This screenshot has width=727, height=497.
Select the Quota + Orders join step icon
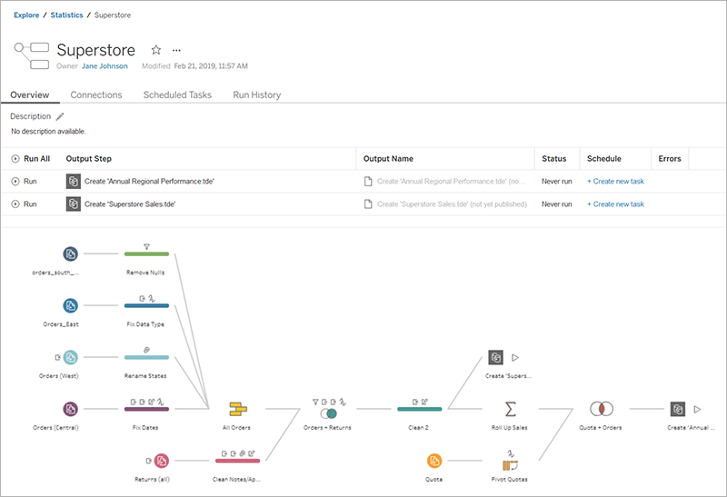tap(602, 409)
